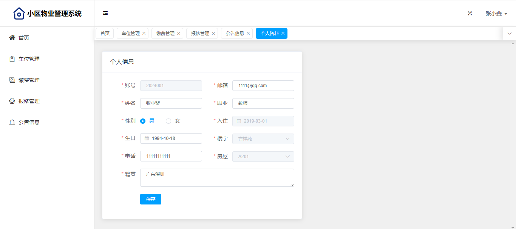Click the 保存 save button

[x=150, y=199]
